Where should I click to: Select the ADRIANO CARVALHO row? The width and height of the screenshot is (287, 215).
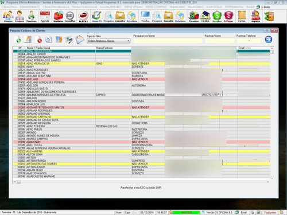[142, 117]
